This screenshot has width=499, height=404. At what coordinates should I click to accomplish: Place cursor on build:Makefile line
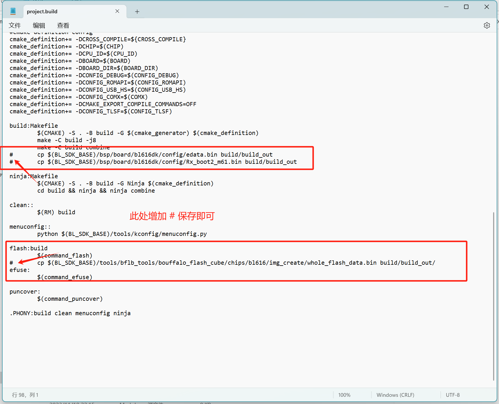pos(34,126)
